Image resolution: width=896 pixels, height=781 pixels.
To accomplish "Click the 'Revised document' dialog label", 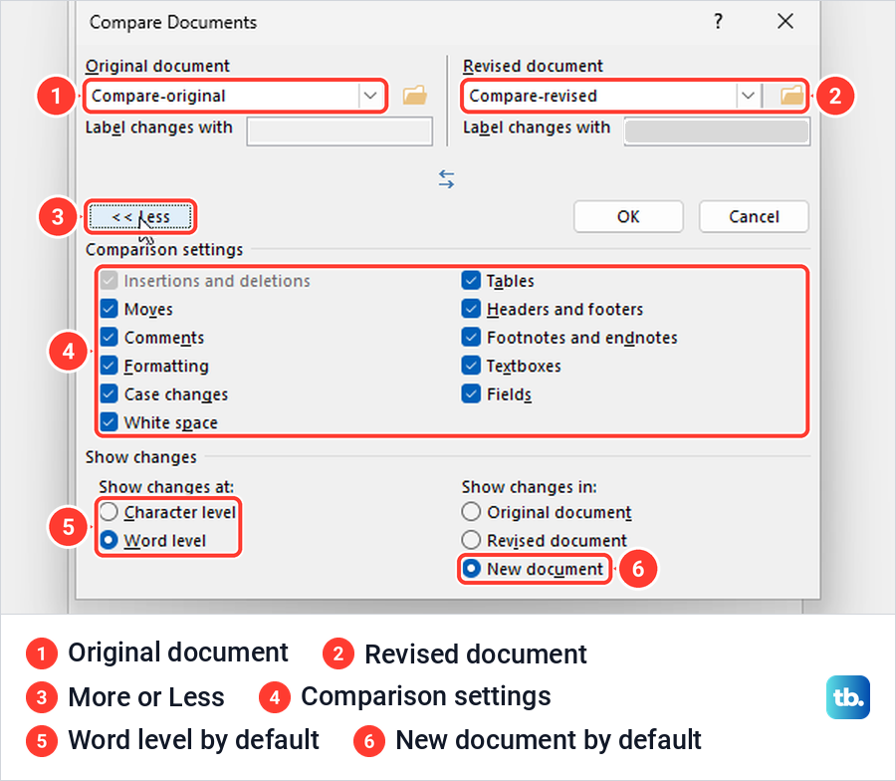I will pos(534,66).
